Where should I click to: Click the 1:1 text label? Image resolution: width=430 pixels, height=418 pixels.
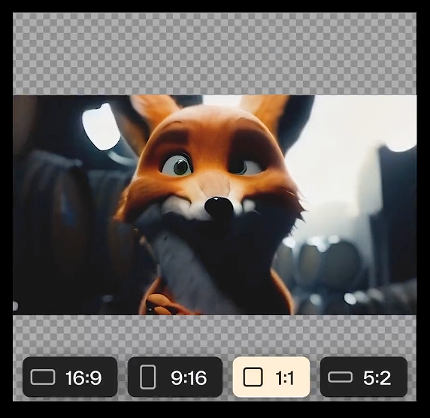285,378
